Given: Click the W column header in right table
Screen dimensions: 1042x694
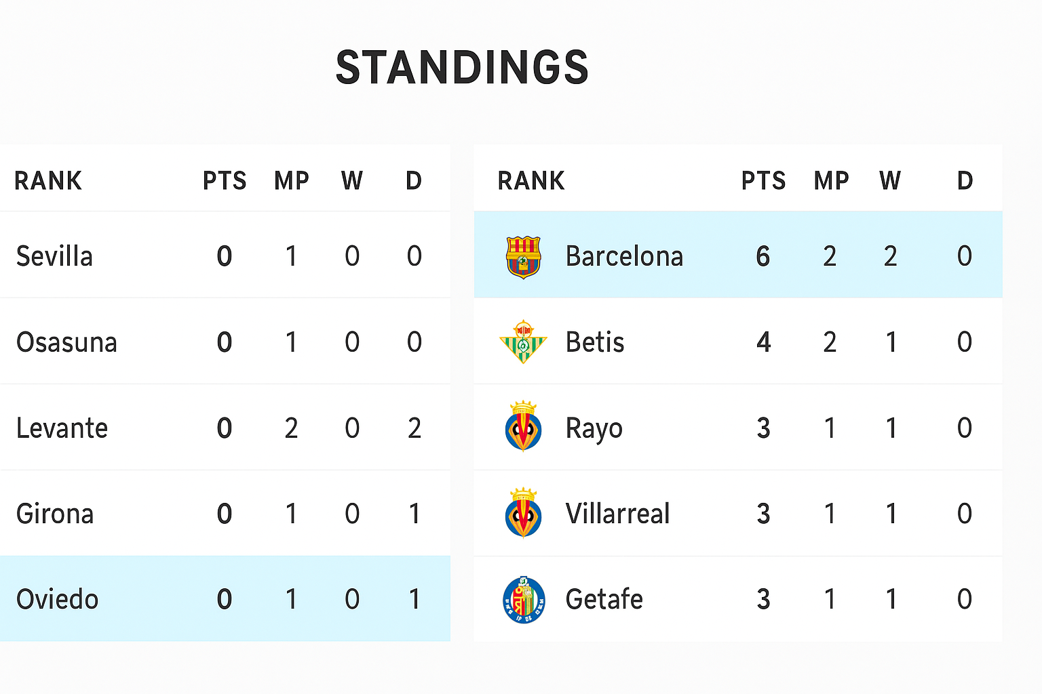Looking at the screenshot, I should point(890,181).
